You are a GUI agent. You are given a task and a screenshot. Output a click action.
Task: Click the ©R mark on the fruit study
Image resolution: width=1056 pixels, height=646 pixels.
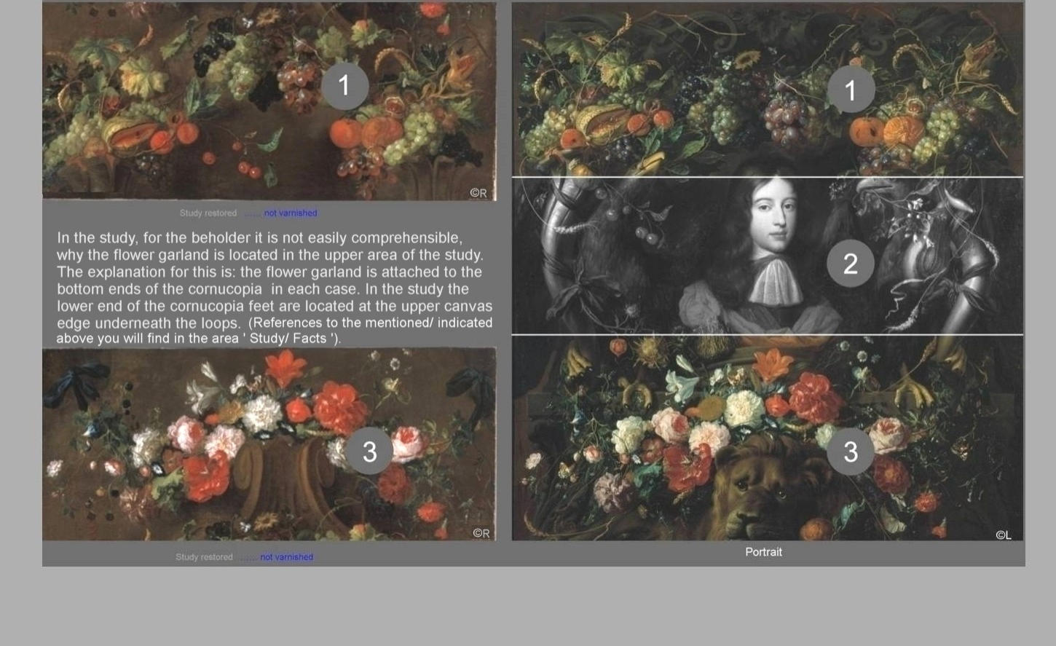pyautogui.click(x=478, y=193)
